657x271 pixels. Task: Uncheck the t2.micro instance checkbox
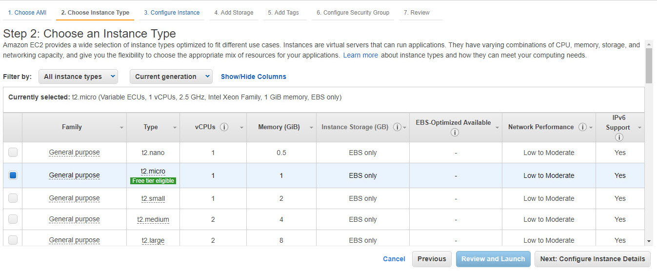pyautogui.click(x=13, y=175)
